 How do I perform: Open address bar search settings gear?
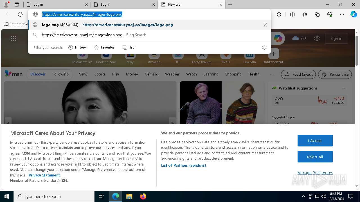(x=264, y=47)
